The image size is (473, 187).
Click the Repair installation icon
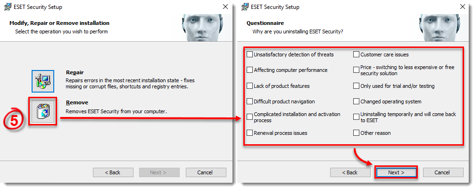[43, 81]
